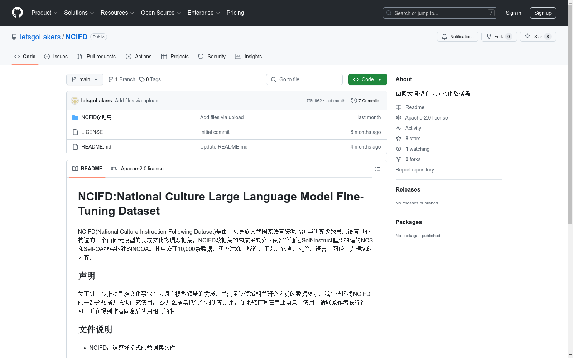Select the README tab in file viewer
Image resolution: width=573 pixels, height=358 pixels.
(x=87, y=169)
